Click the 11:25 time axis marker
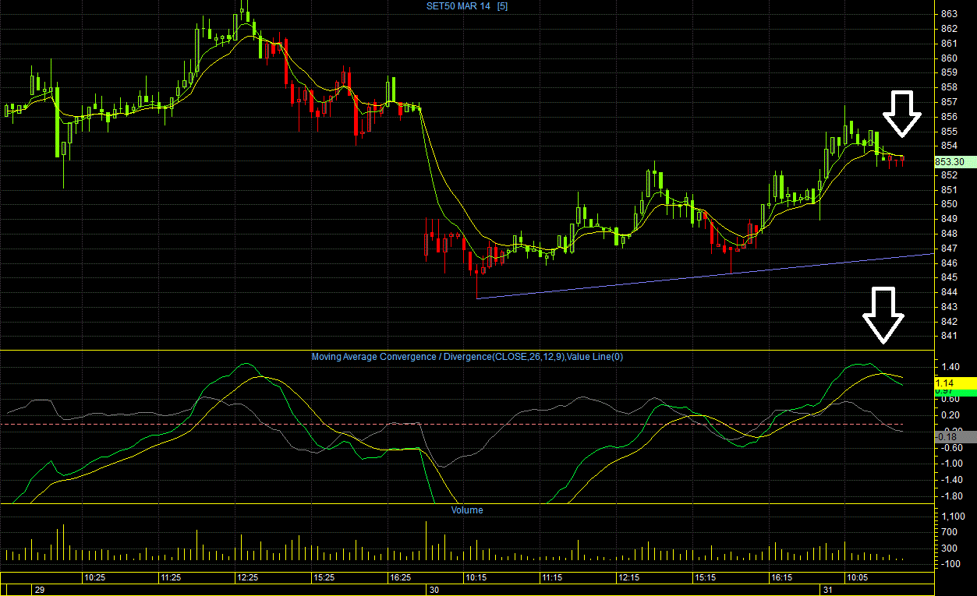The width and height of the screenshot is (977, 596). (x=171, y=578)
